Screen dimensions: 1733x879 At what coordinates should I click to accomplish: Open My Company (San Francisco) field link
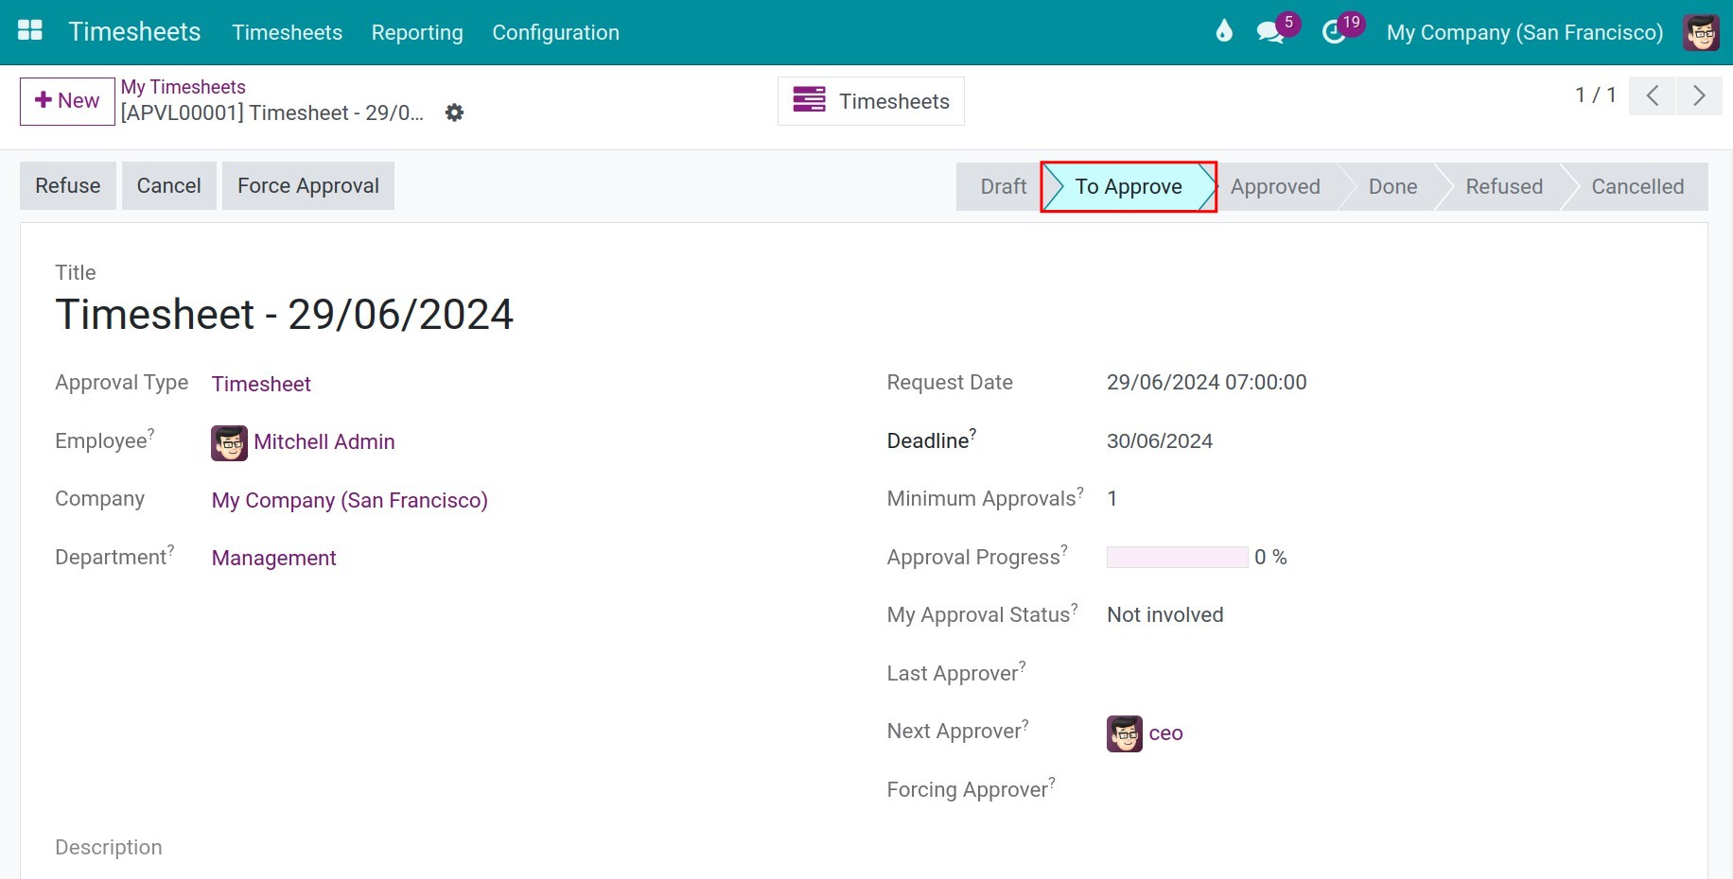(x=349, y=500)
